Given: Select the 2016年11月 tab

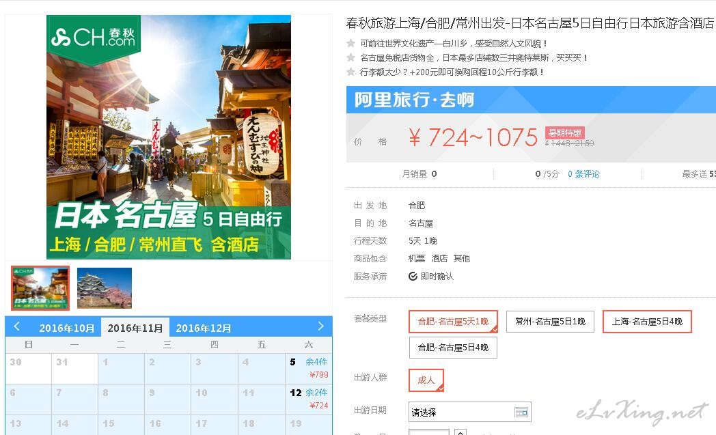Looking at the screenshot, I should tap(135, 328).
